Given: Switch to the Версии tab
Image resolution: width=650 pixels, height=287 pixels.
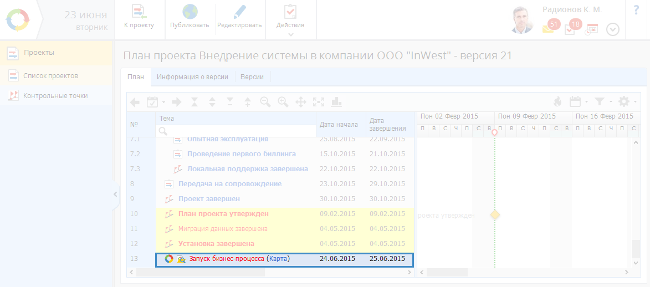Looking at the screenshot, I should click(x=252, y=77).
